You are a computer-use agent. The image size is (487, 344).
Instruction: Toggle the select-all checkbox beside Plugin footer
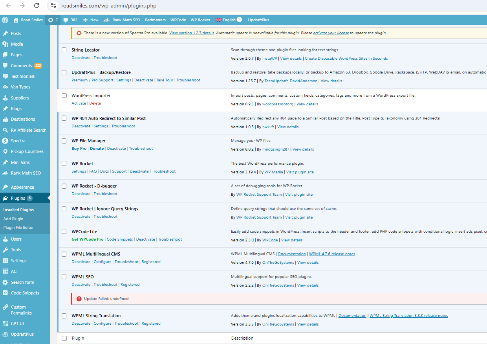[64, 338]
